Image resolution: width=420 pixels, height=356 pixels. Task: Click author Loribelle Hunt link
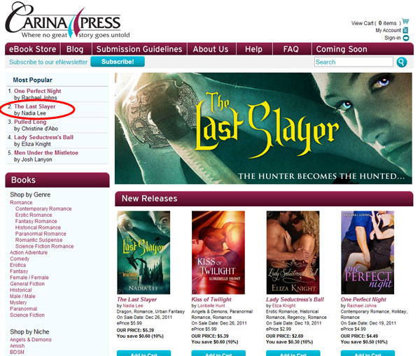[211, 306]
